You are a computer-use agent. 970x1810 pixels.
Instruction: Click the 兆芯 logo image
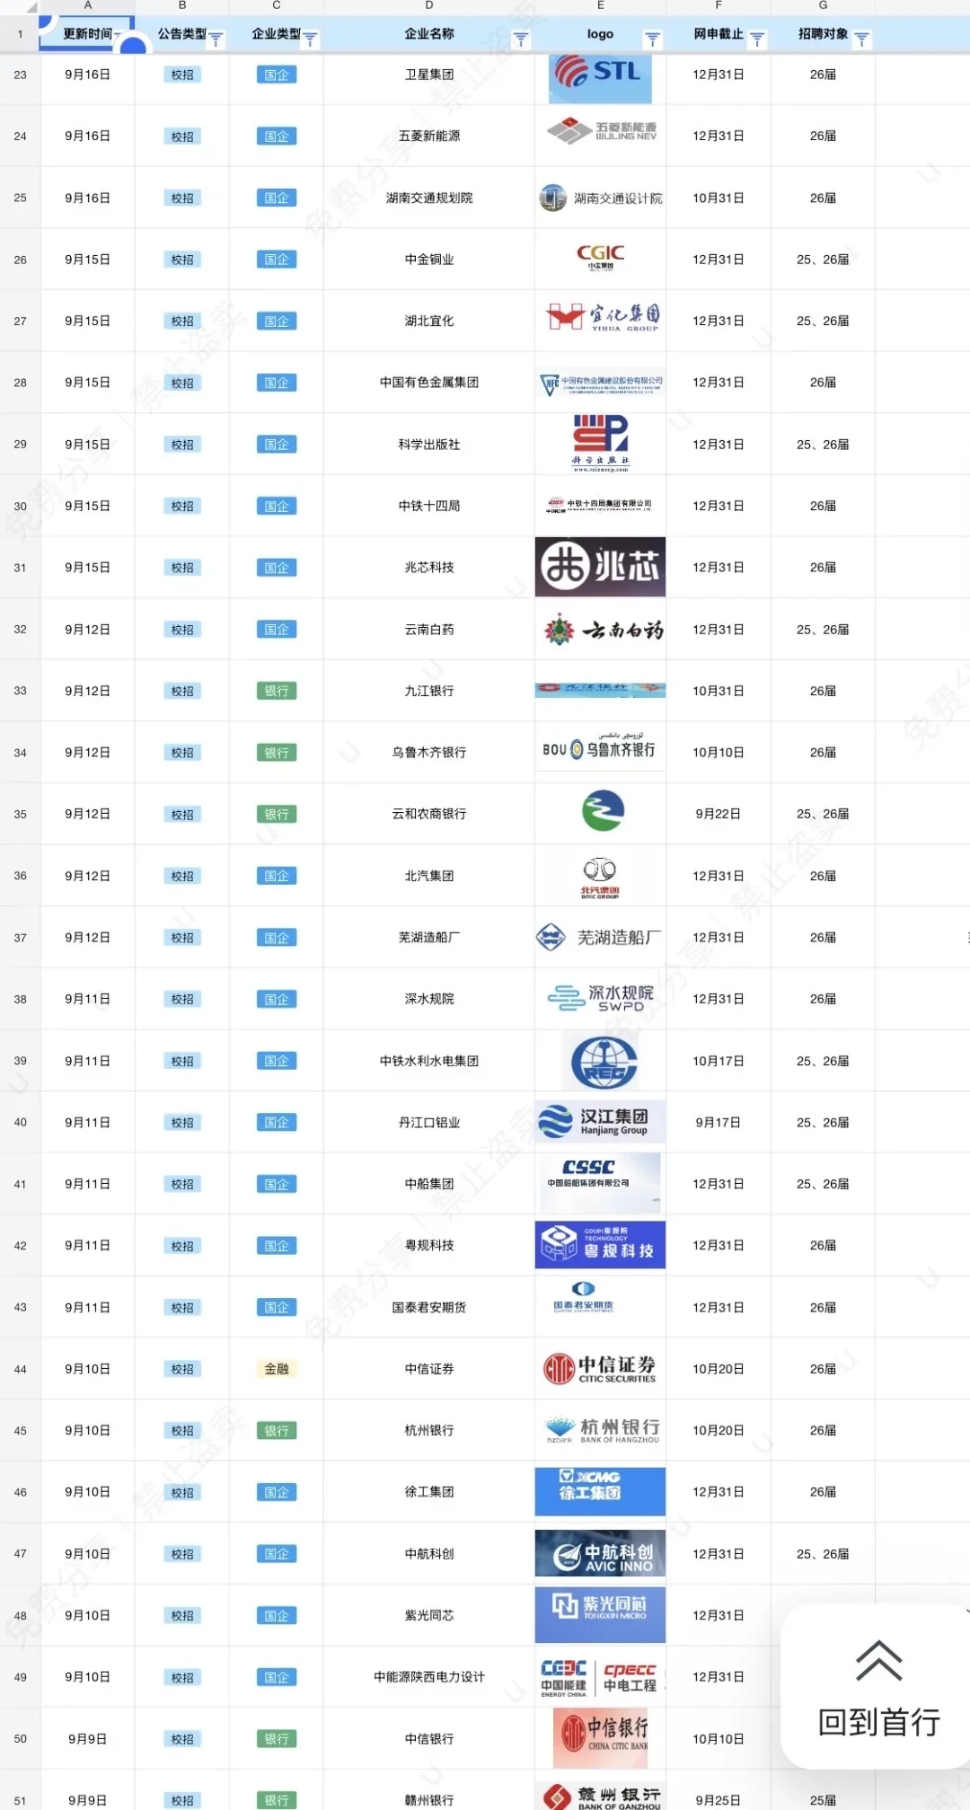click(600, 567)
